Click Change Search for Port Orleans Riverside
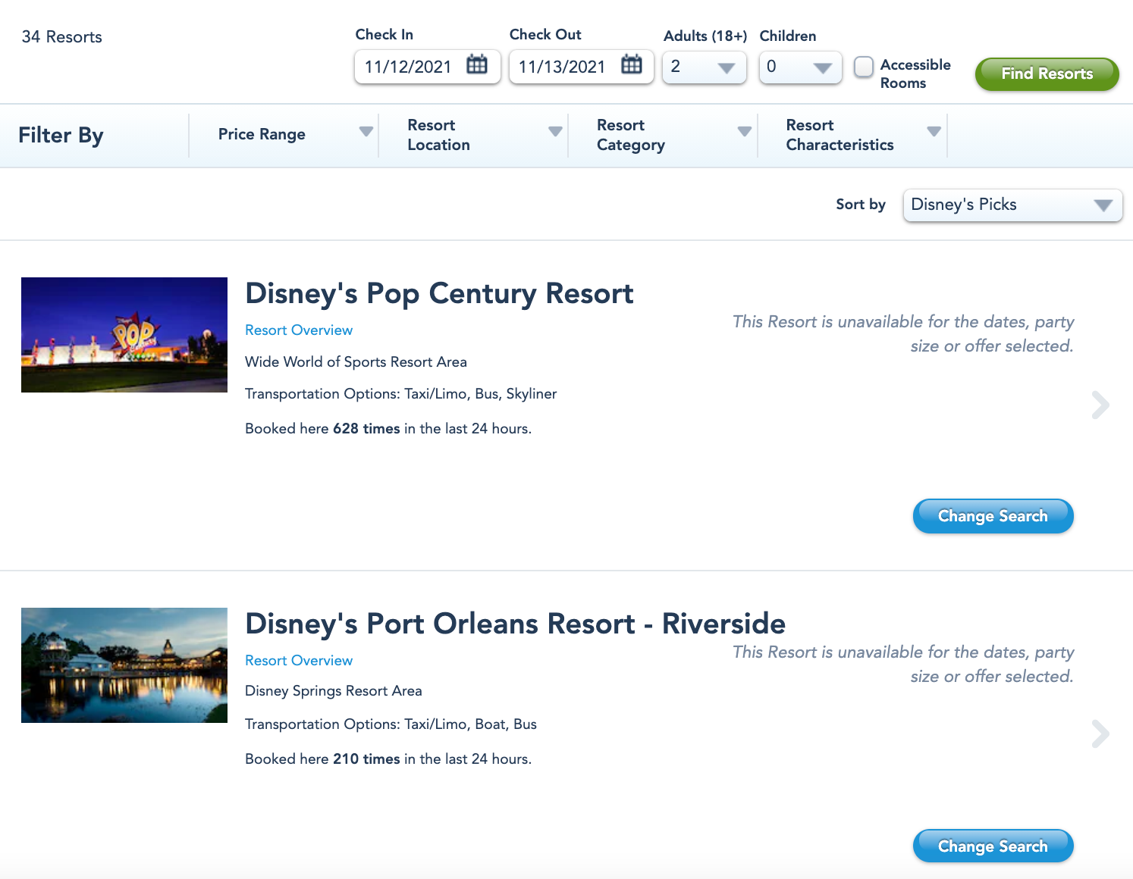 tap(993, 846)
